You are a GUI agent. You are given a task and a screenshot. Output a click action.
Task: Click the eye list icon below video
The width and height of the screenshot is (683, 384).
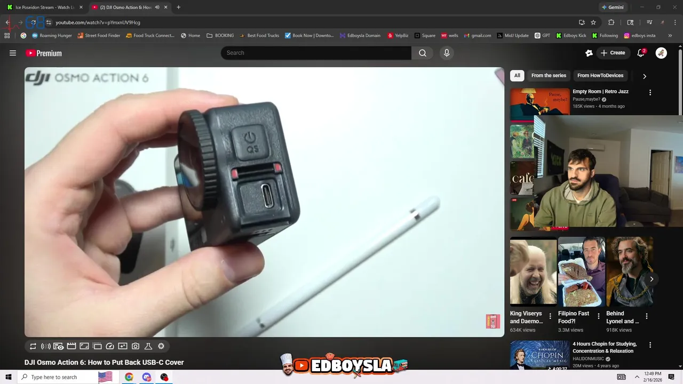[59, 346]
